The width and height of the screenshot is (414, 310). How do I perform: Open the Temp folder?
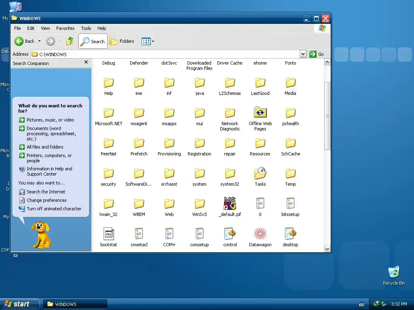[290, 174]
